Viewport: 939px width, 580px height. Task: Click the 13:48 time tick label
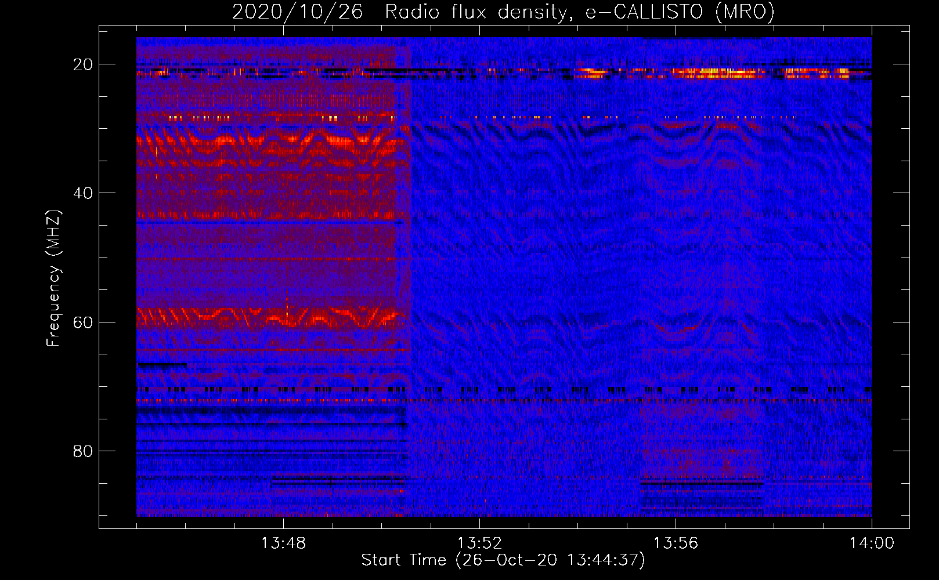coord(283,543)
